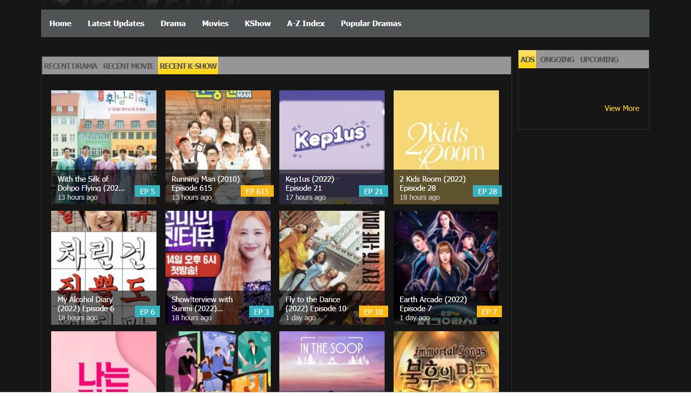Open the Immortal Songs thumbnail

coord(446,361)
